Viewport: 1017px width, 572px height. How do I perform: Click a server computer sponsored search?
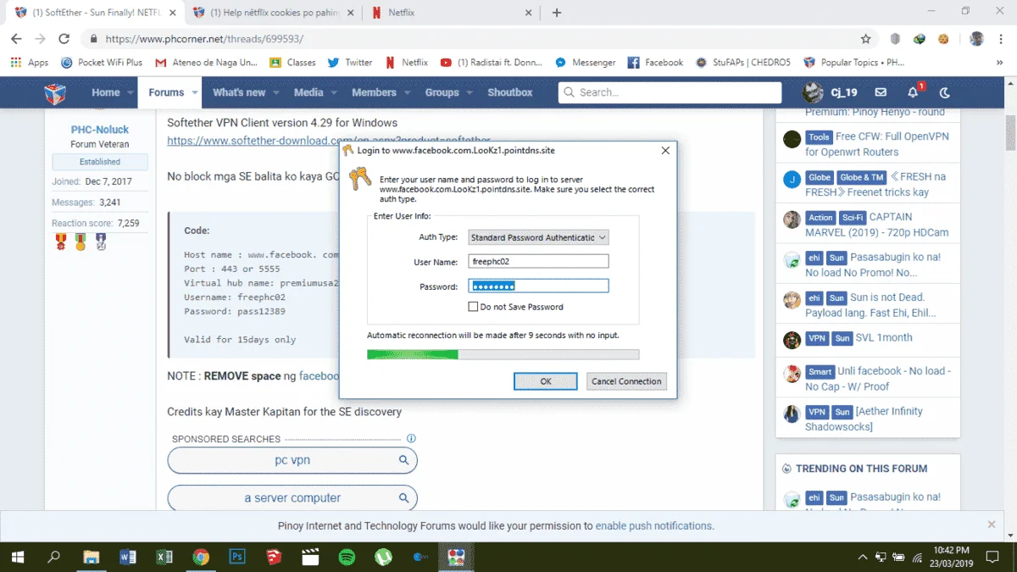292,497
